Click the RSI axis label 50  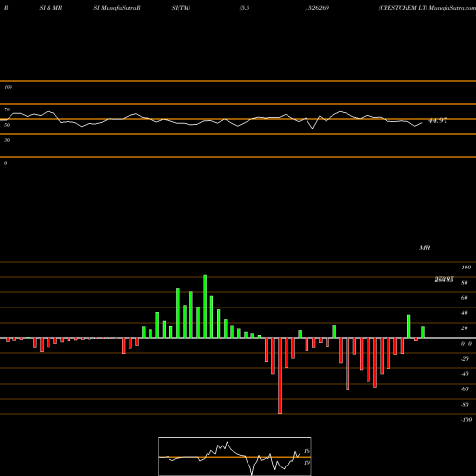(7, 125)
